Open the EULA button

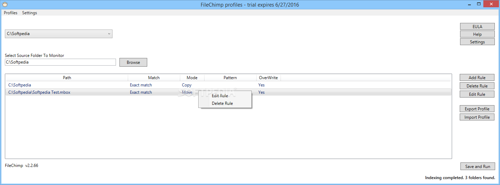[477, 27]
